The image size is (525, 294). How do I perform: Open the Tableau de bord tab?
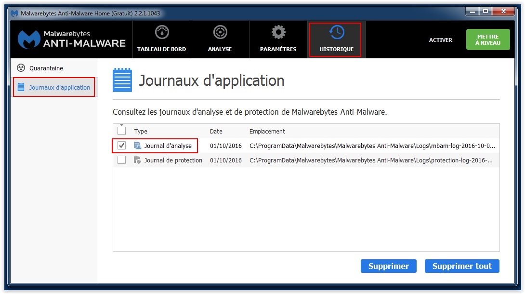(162, 40)
